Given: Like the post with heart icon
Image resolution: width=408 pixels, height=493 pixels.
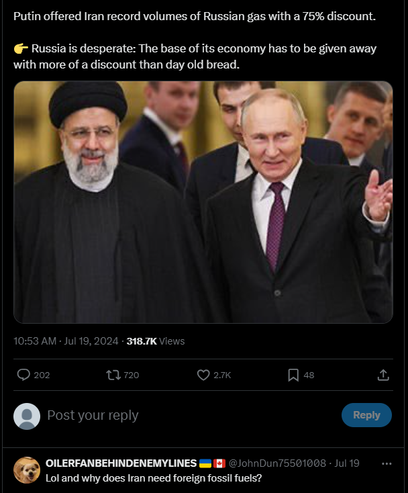Looking at the screenshot, I should [x=203, y=375].
